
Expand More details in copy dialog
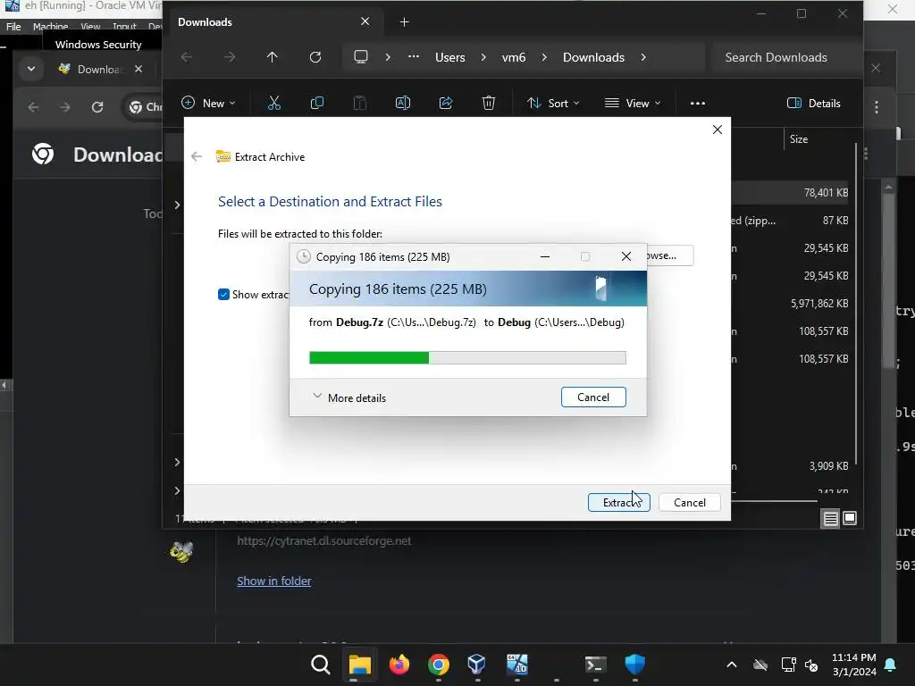point(349,397)
